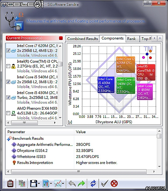168x191 pixels.
Task: Click the Intel logo beside Core i5 540M
Action: pyautogui.click(x=13, y=82)
